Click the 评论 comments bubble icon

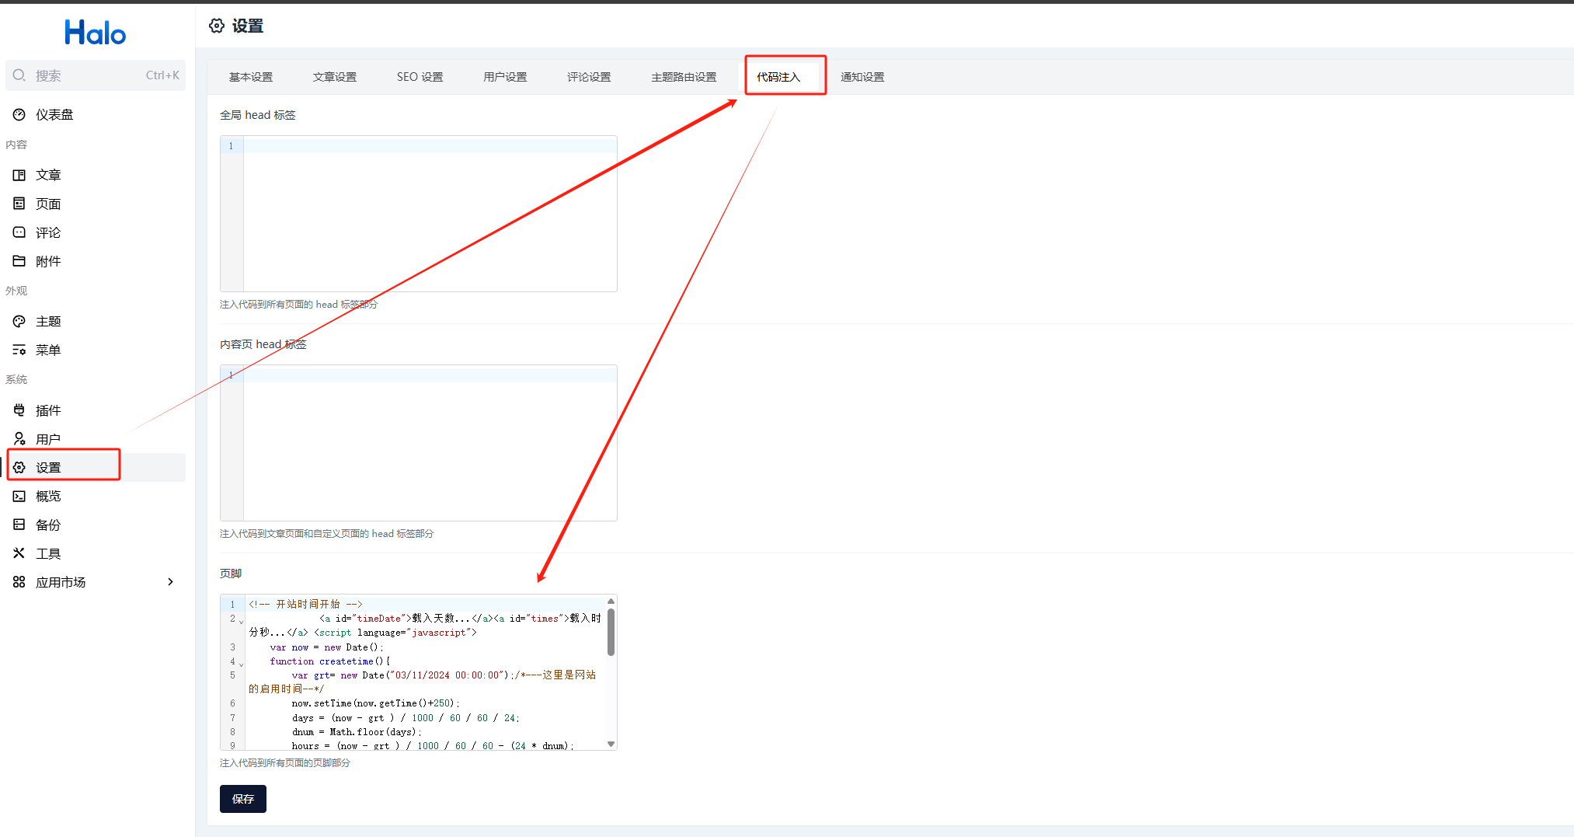[19, 232]
